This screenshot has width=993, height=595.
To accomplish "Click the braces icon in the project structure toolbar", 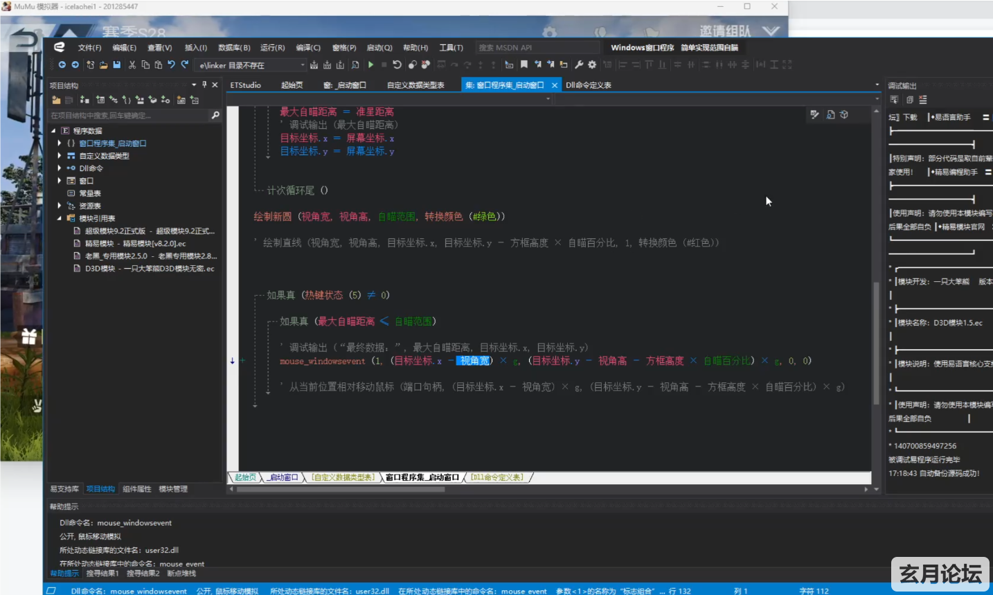I will click(127, 100).
